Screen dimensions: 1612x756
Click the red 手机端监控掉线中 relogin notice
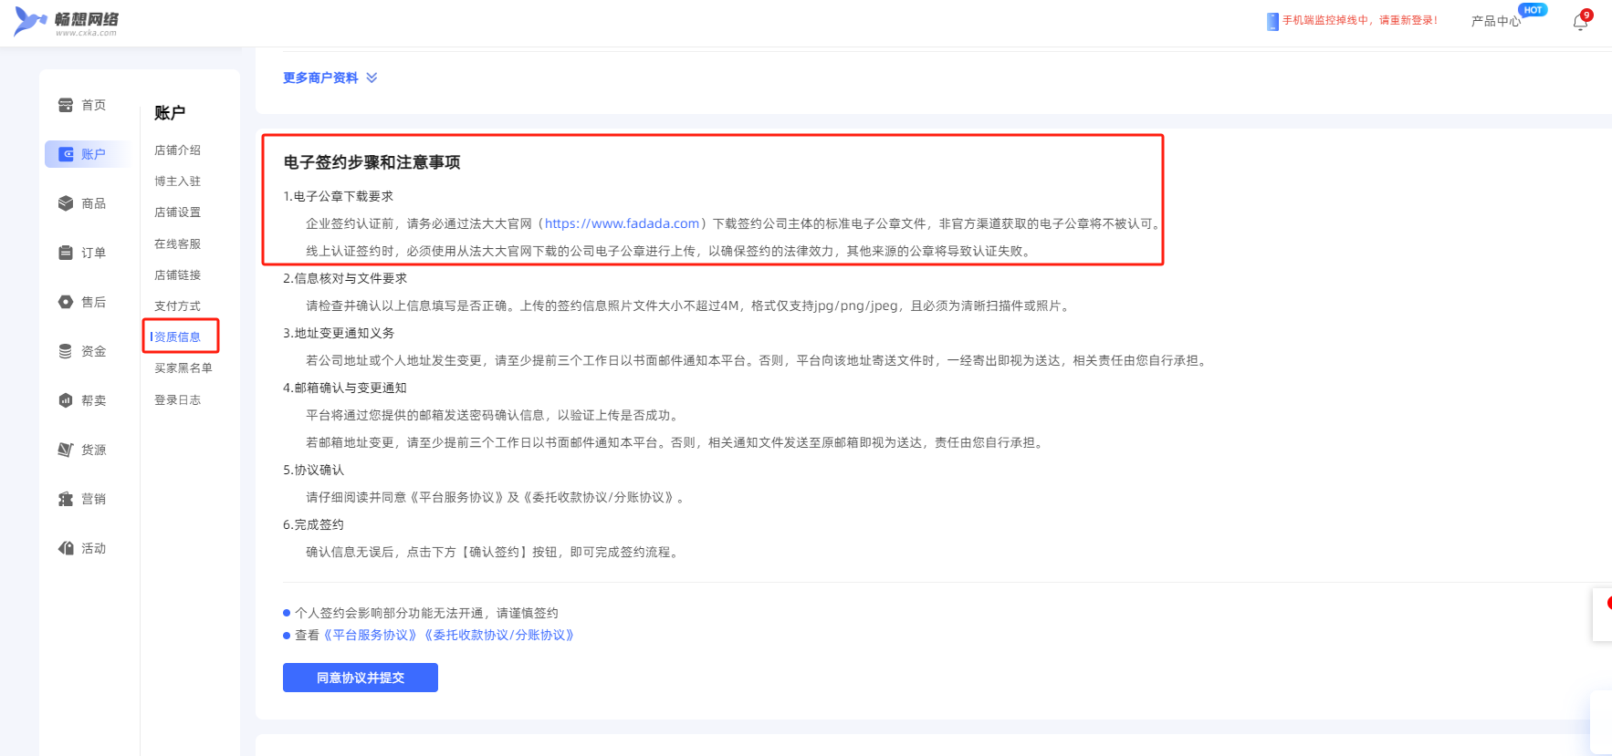(x=1360, y=20)
